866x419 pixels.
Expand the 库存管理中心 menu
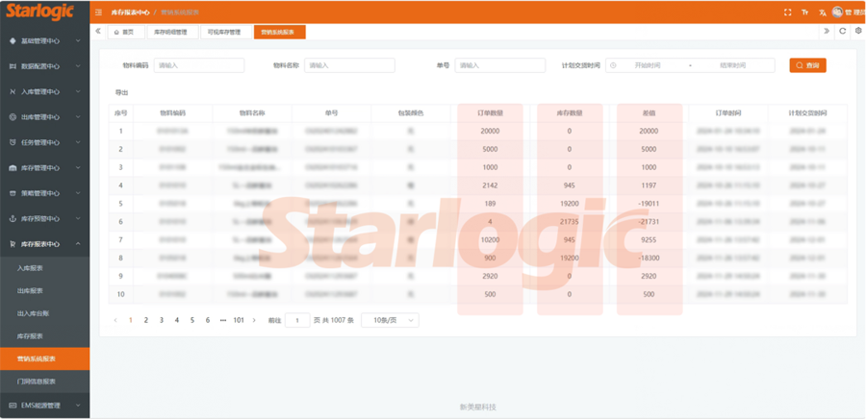coord(44,167)
